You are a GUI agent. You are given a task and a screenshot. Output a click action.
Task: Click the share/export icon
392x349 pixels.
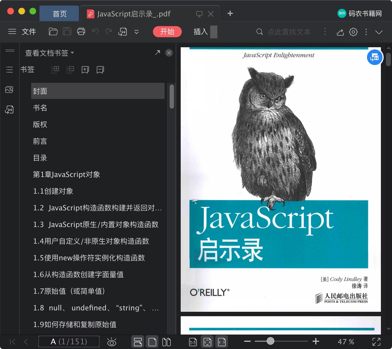(340, 32)
